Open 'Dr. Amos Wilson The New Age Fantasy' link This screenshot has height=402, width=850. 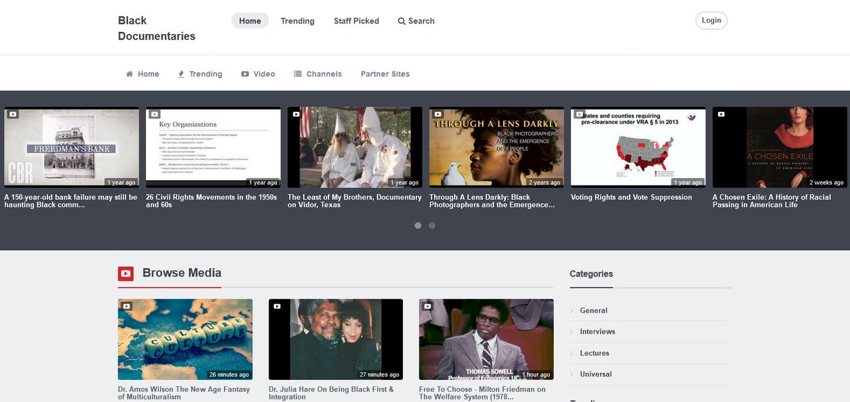[184, 393]
